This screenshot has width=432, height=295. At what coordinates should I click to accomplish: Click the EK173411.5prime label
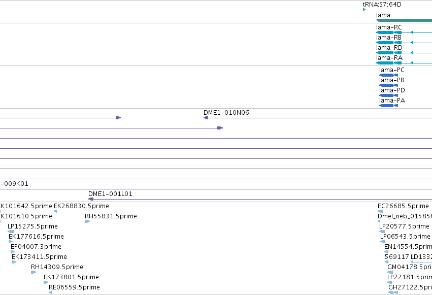(40, 257)
